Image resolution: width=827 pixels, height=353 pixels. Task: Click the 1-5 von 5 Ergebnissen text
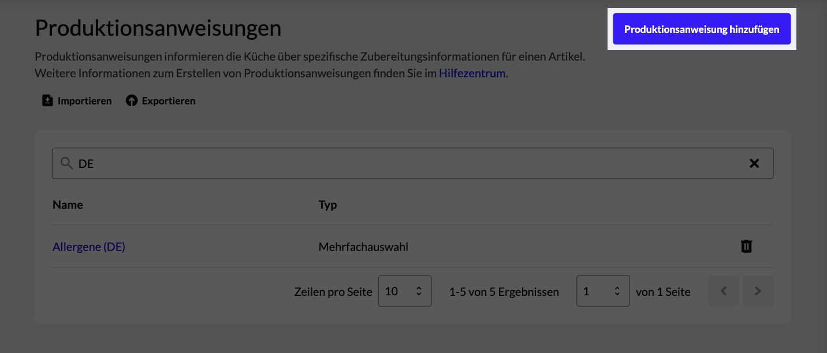(x=504, y=292)
